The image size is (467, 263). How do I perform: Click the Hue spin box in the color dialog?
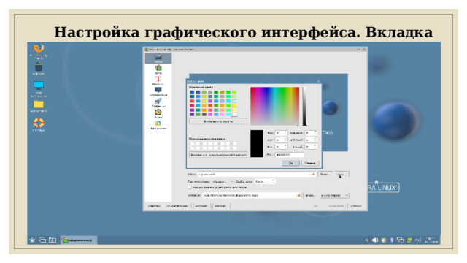281,133
